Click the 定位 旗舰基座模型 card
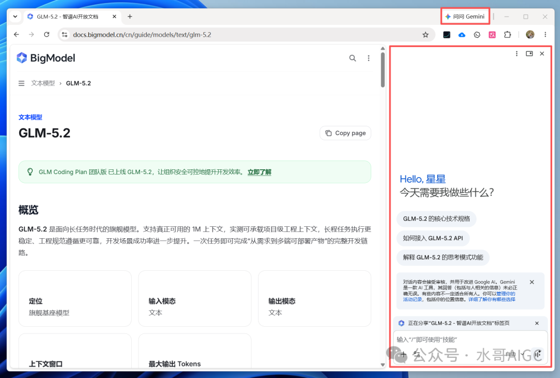 (x=75, y=298)
